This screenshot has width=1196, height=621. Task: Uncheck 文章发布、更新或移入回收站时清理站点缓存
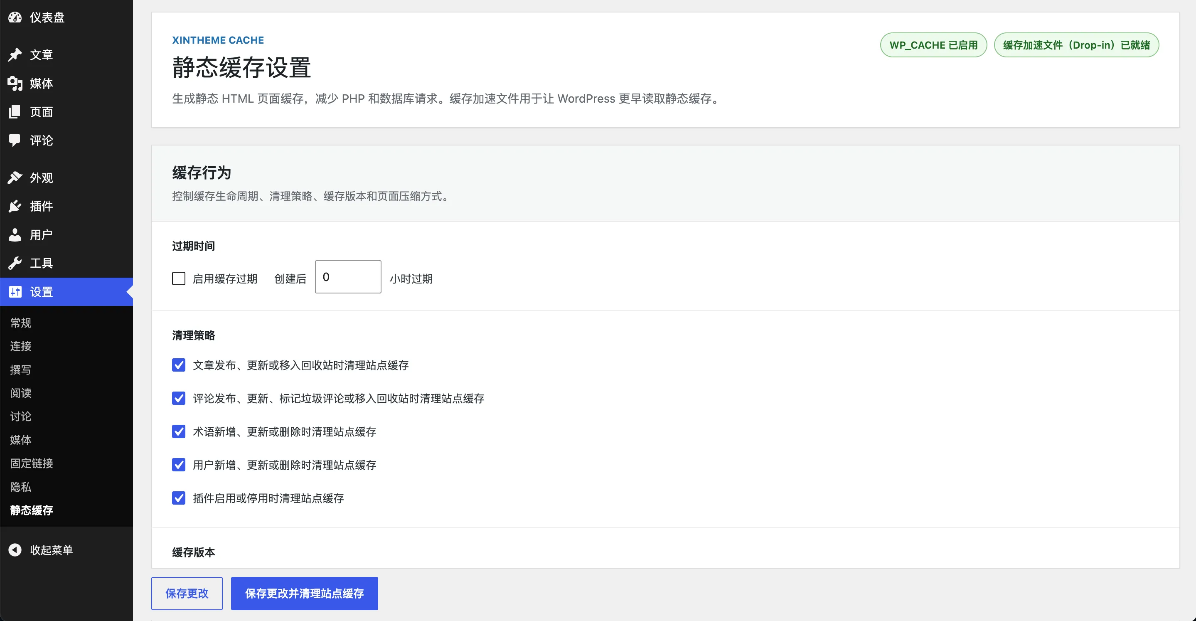click(179, 365)
